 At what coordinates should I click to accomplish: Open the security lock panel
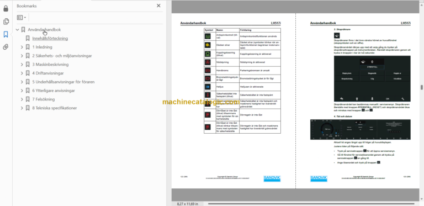[6, 9]
